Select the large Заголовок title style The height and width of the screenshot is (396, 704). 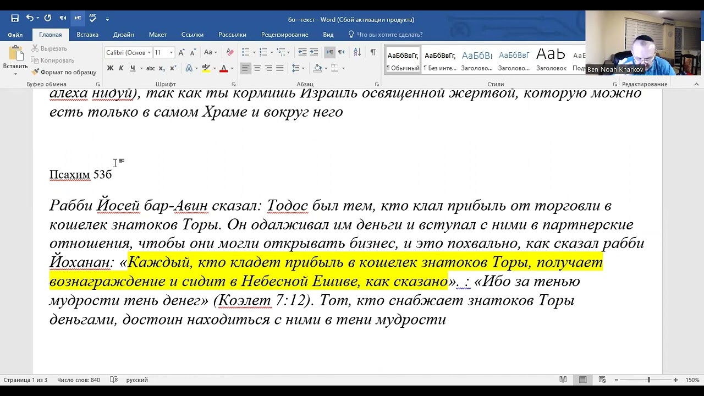[551, 60]
